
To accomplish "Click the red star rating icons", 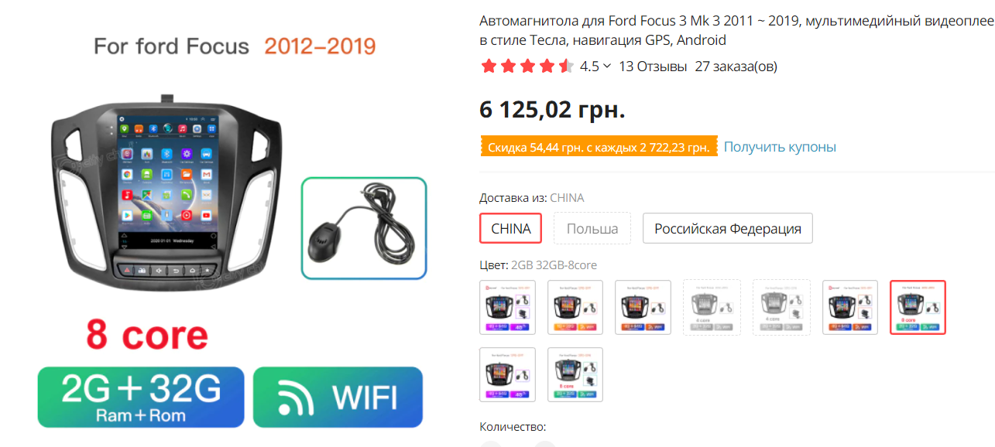I will pyautogui.click(x=527, y=67).
